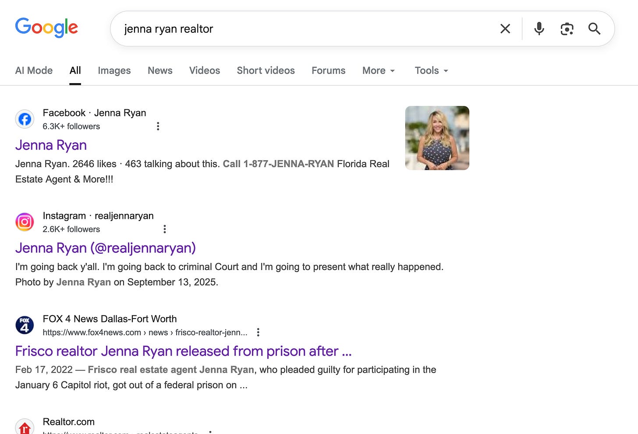Open search by image camera icon
The width and height of the screenshot is (638, 434).
(x=567, y=29)
